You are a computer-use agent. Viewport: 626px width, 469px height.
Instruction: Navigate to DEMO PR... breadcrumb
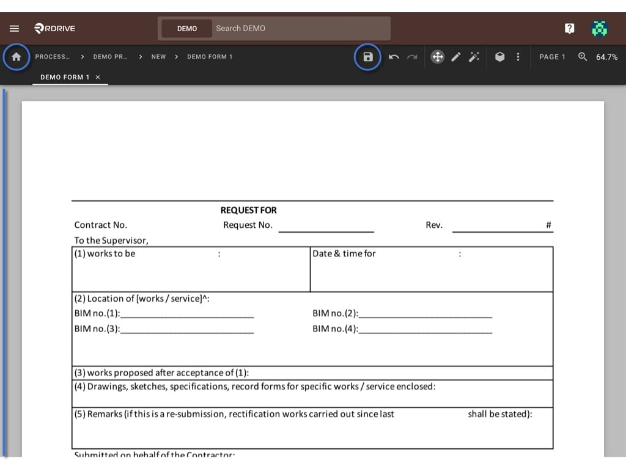pos(110,57)
